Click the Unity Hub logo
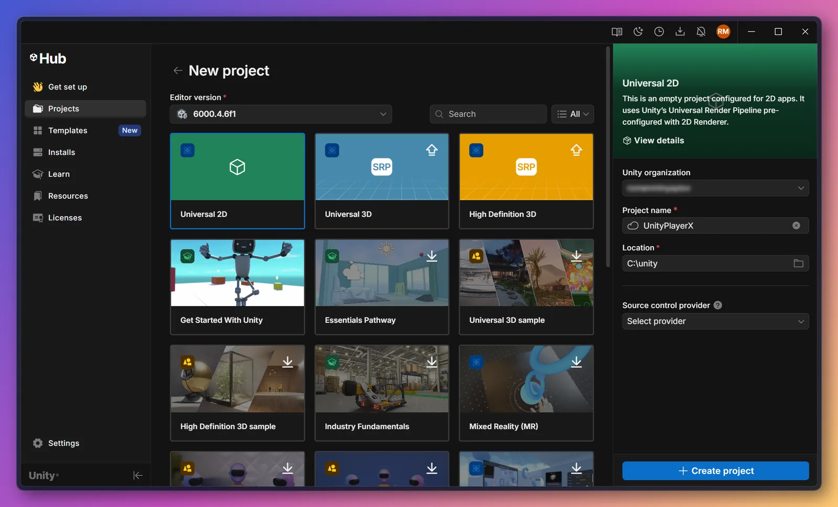 pos(48,59)
